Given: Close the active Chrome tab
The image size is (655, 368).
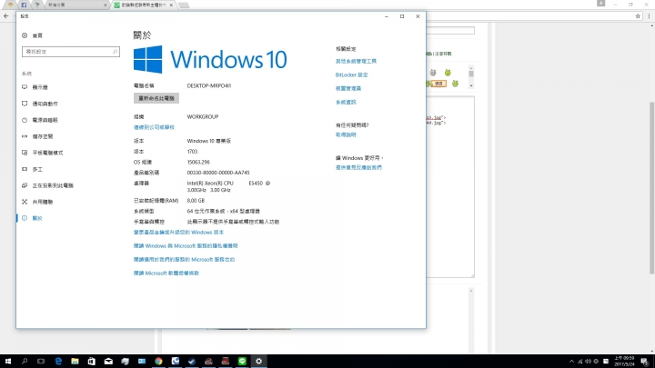Looking at the screenshot, I should (171, 5).
